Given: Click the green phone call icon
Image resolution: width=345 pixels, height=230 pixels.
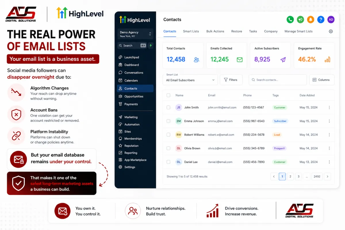Looking at the screenshot, I should tap(290, 20).
